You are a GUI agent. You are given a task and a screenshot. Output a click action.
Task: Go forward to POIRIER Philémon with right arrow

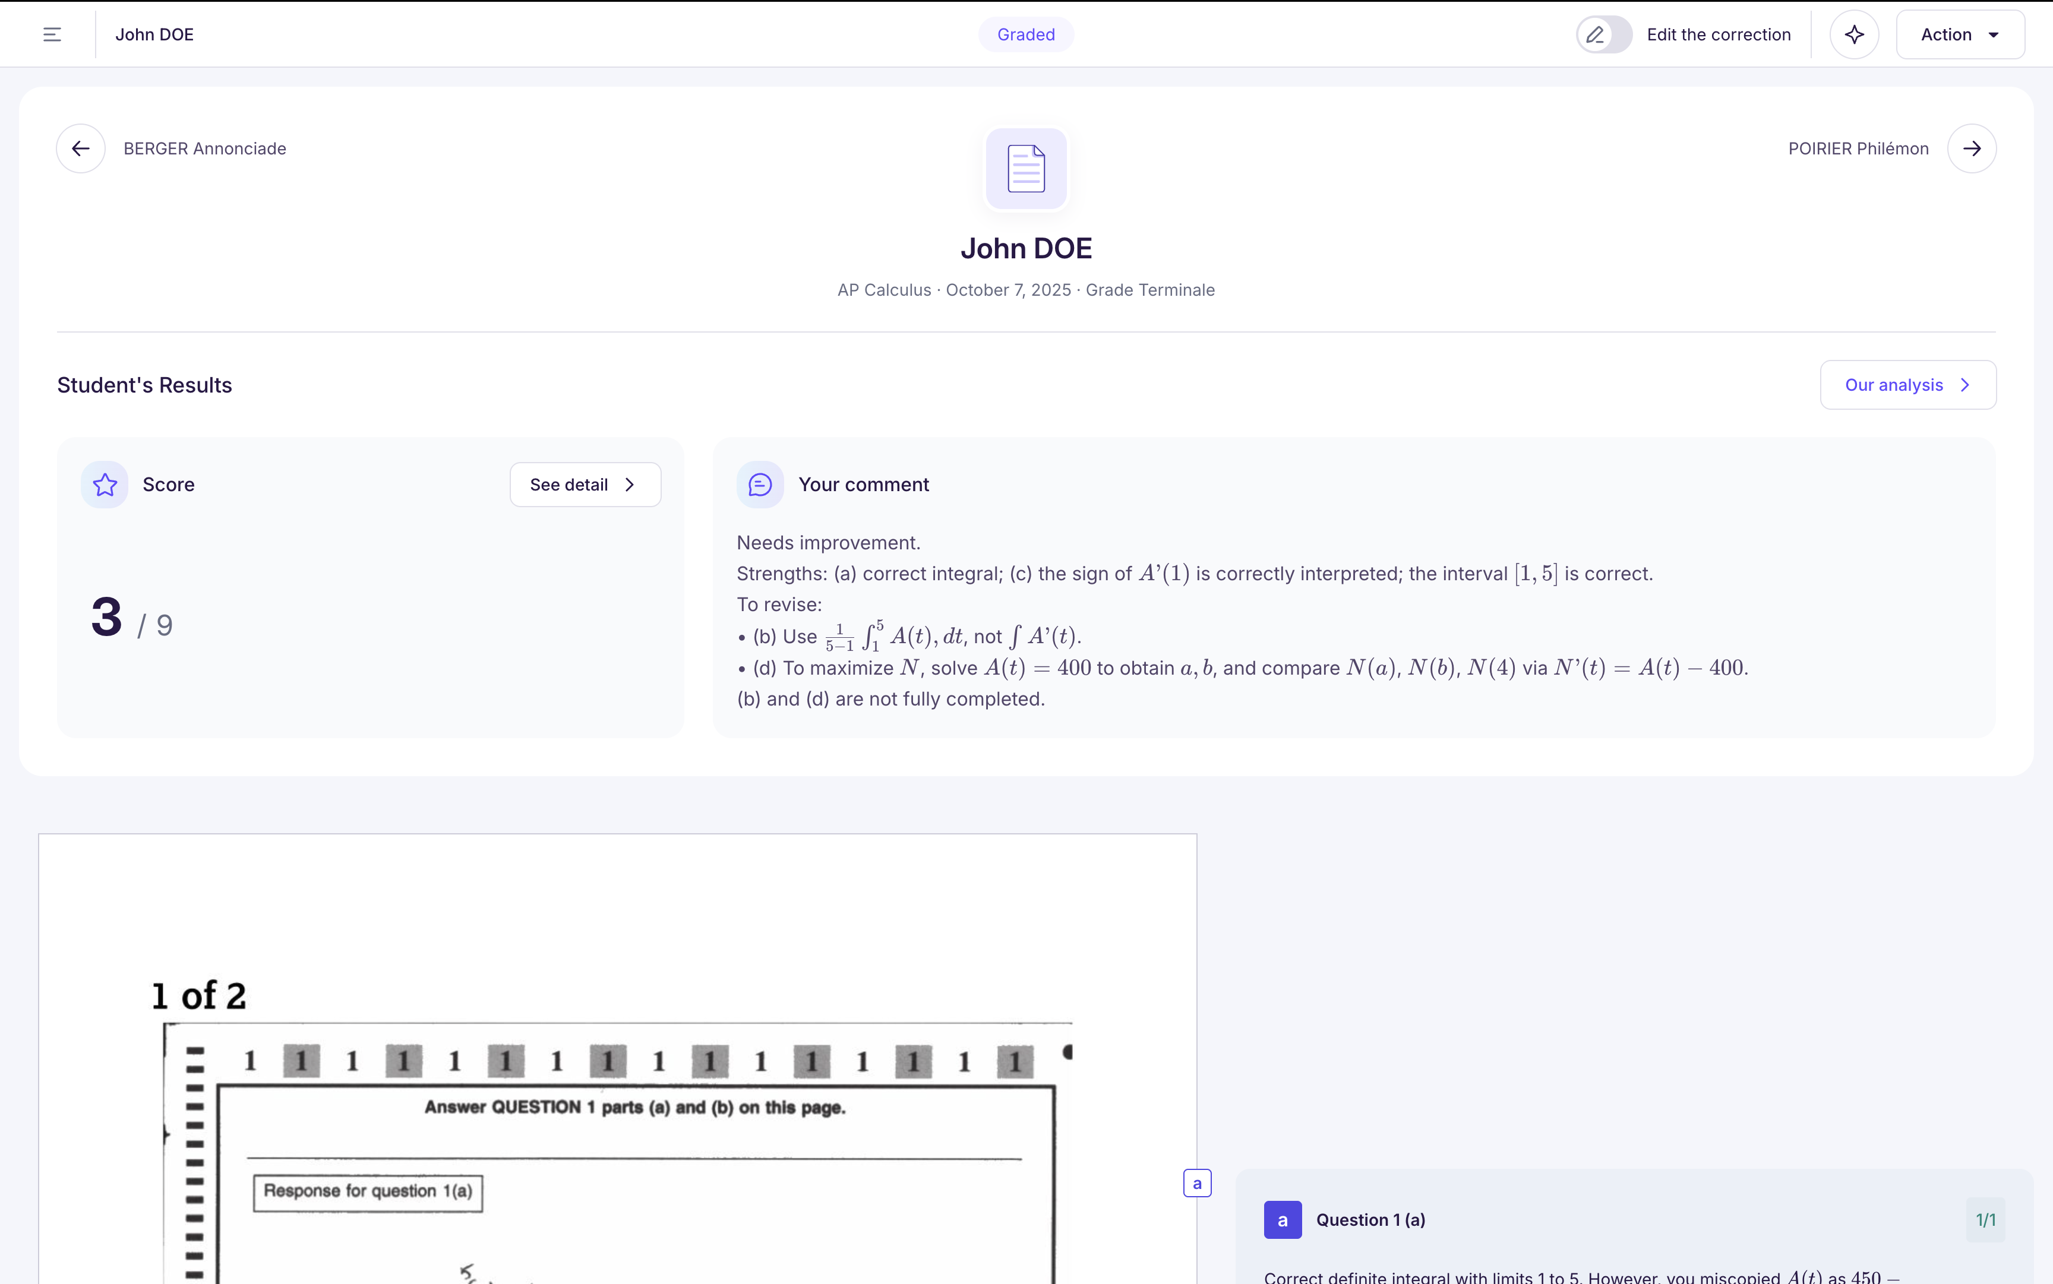pyautogui.click(x=1972, y=148)
